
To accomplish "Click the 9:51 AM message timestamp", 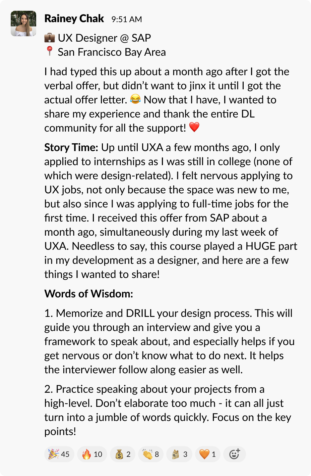I will (127, 19).
